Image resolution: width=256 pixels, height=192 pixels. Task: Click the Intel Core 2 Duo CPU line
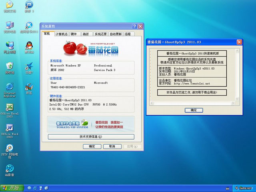coord(83,104)
